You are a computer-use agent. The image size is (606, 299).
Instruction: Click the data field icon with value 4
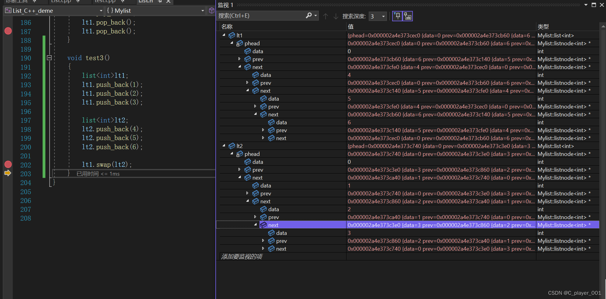tap(256, 75)
